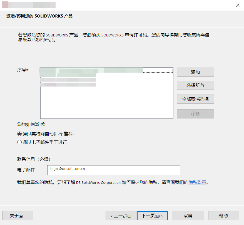
Task: Click the 关于(A)... button
Action: pos(18,216)
